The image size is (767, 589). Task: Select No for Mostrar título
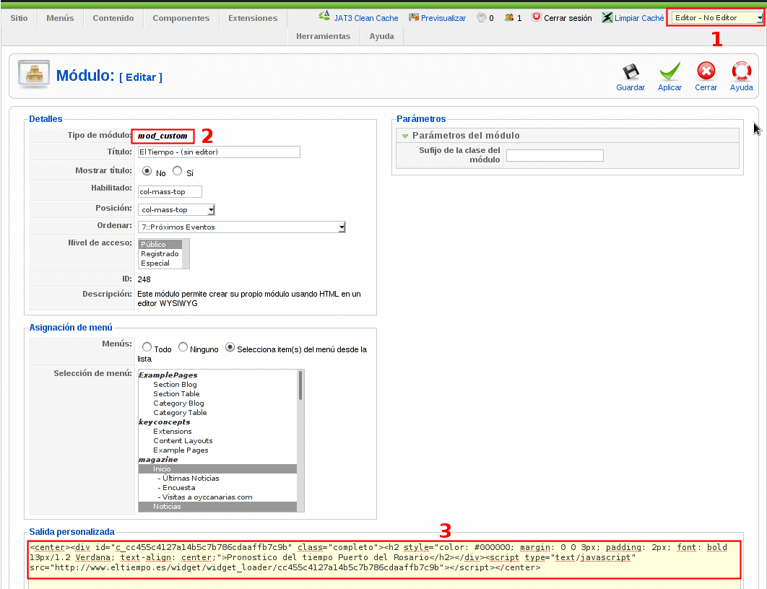click(147, 171)
